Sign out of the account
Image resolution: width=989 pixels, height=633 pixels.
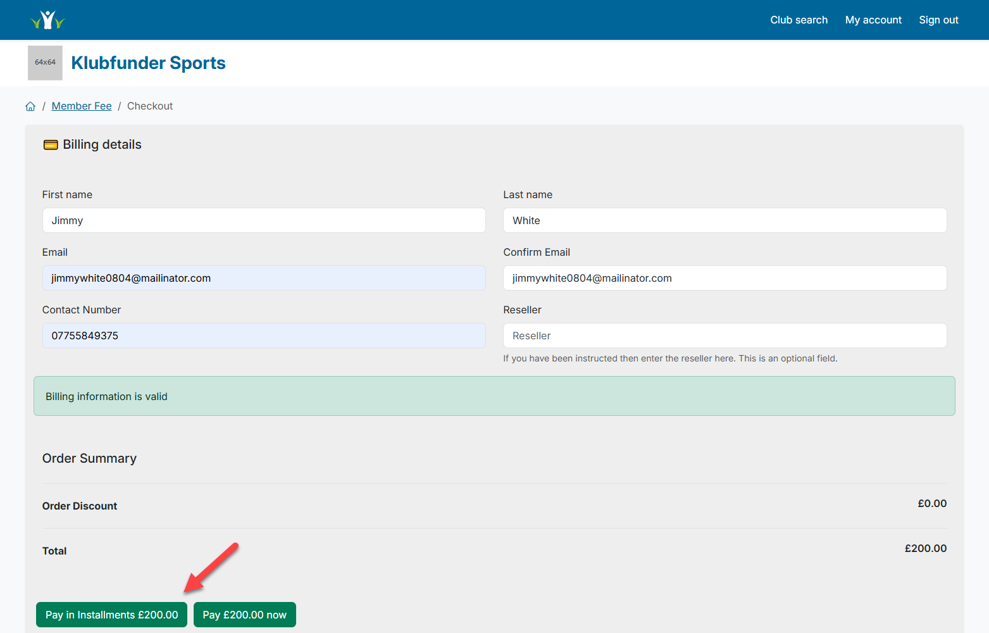click(x=938, y=20)
